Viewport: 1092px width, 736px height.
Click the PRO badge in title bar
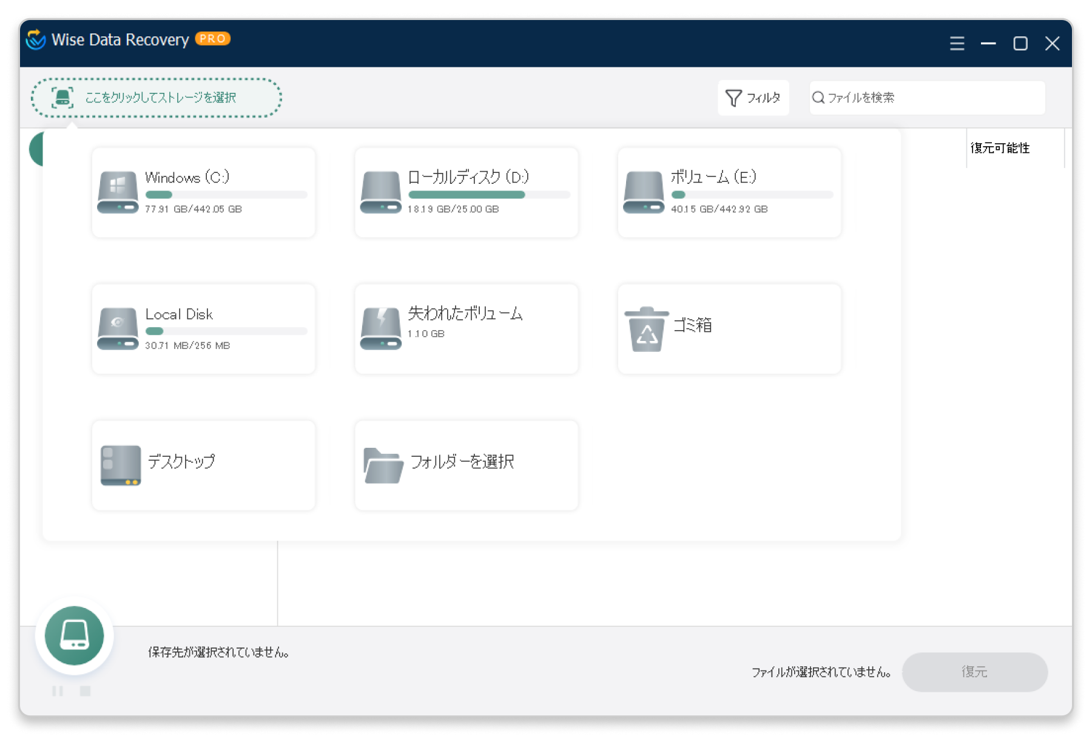212,39
